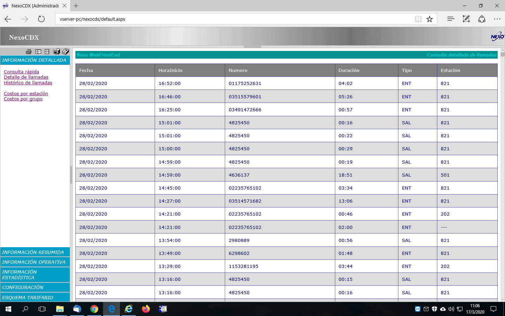Click the Nexo logo in the header
Viewport: 505px width, 316px height.
pos(497,37)
